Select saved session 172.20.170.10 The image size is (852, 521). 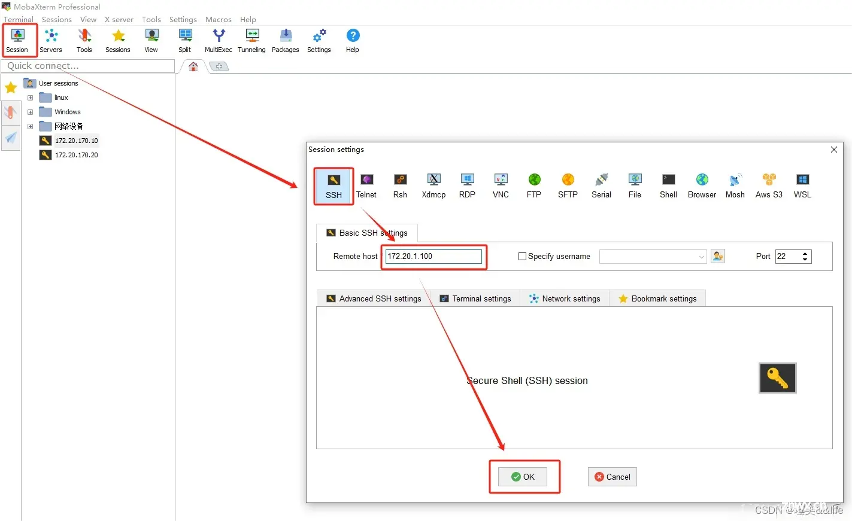click(x=69, y=141)
